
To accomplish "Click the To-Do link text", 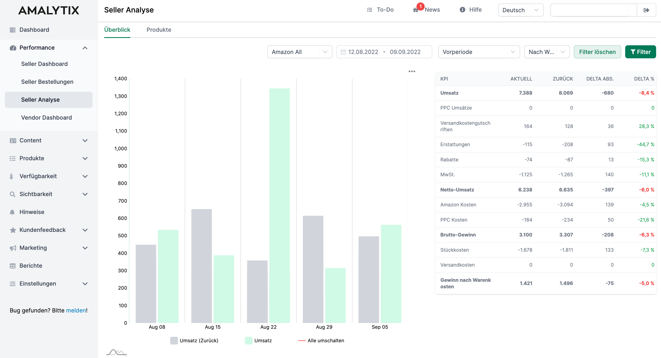I will point(385,10).
